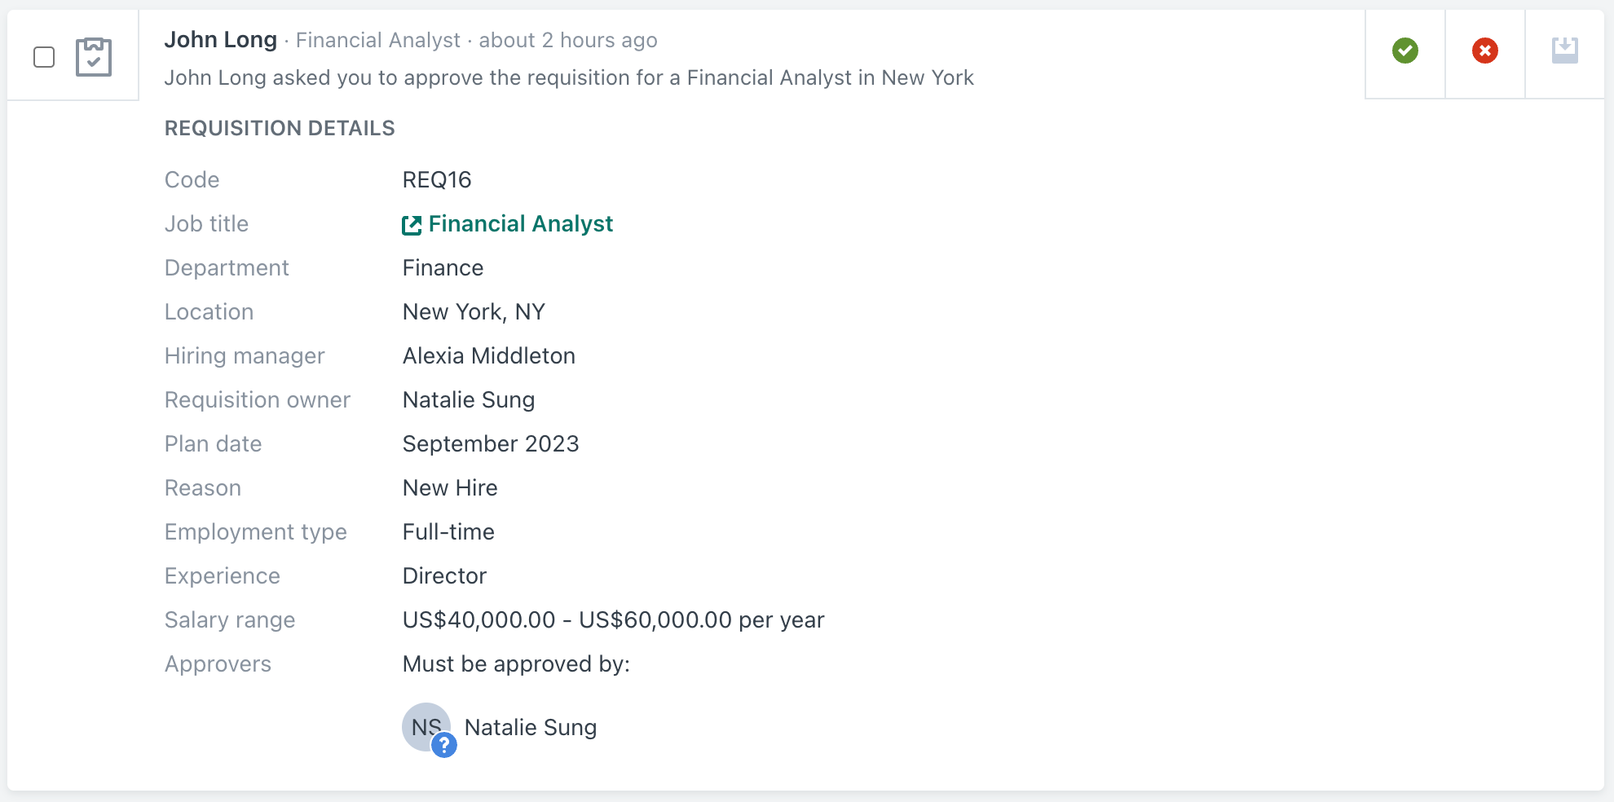Click the salary range value
Viewport: 1614px width, 802px height.
tap(613, 620)
